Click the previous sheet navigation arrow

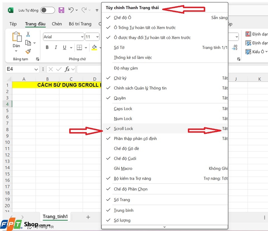pos(11,217)
